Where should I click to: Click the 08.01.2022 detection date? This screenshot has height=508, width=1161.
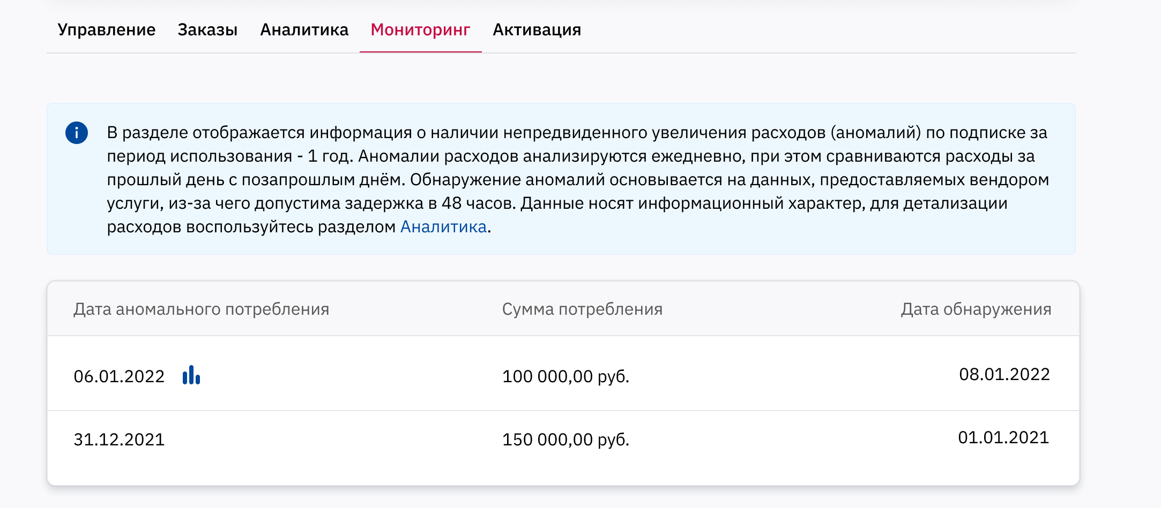[1004, 374]
